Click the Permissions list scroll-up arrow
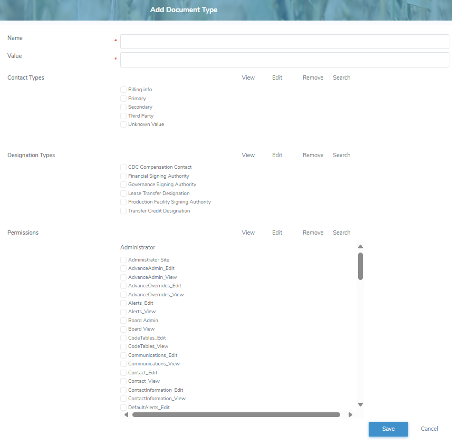 pos(360,247)
